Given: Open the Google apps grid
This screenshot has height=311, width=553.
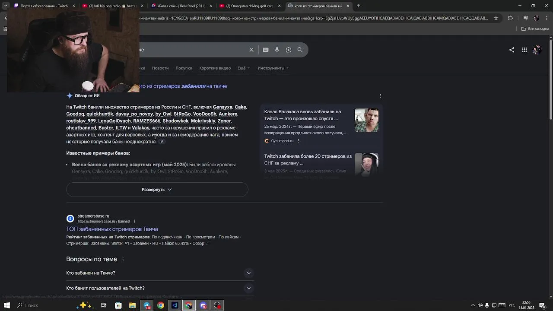Looking at the screenshot, I should point(524,50).
